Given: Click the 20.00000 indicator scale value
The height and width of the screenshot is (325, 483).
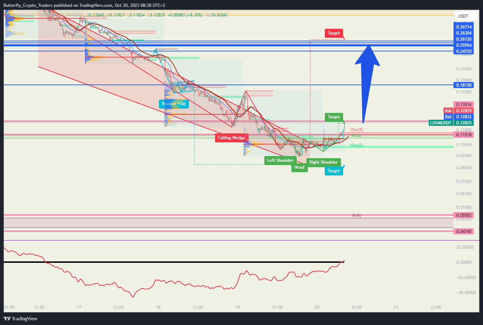Looking at the screenshot, I should (465, 247).
